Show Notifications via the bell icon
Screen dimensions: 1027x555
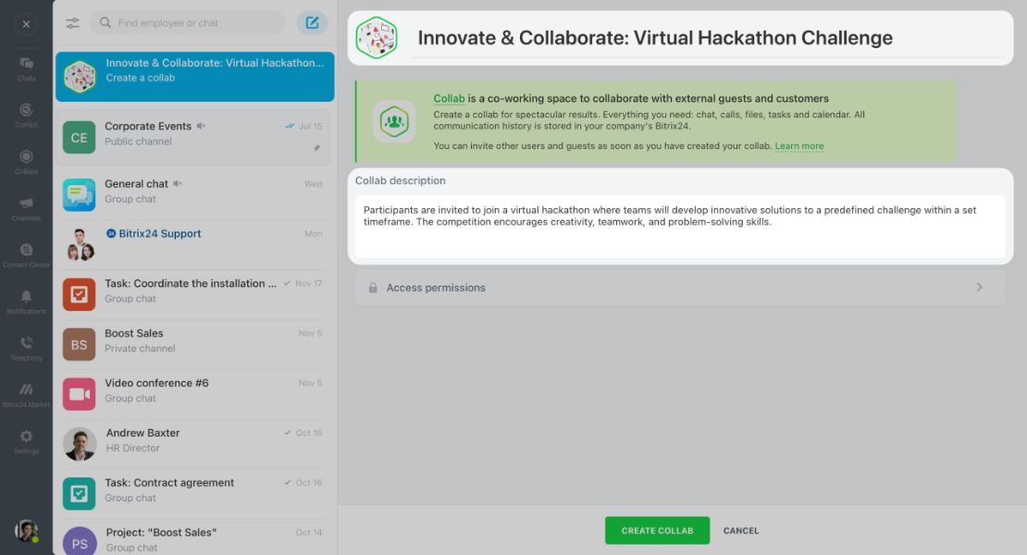(26, 301)
